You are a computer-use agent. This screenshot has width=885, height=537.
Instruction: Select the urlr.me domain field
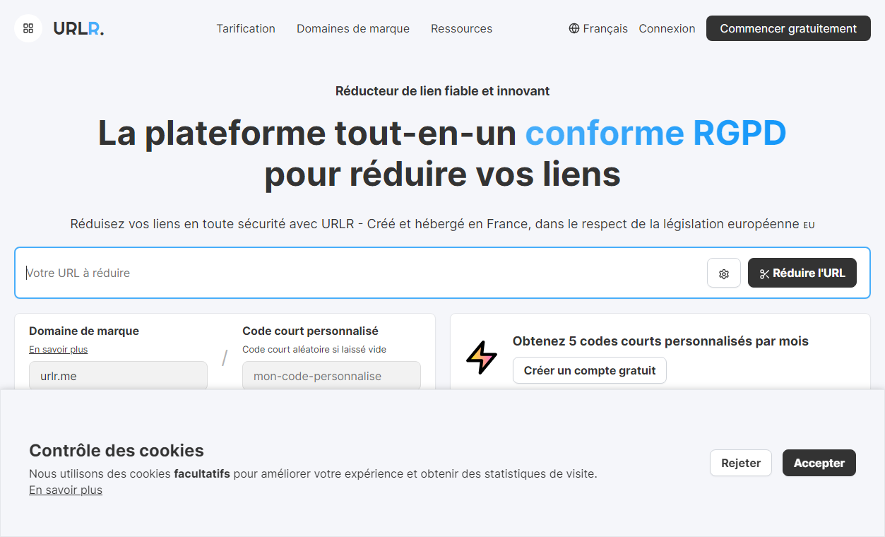[118, 376]
